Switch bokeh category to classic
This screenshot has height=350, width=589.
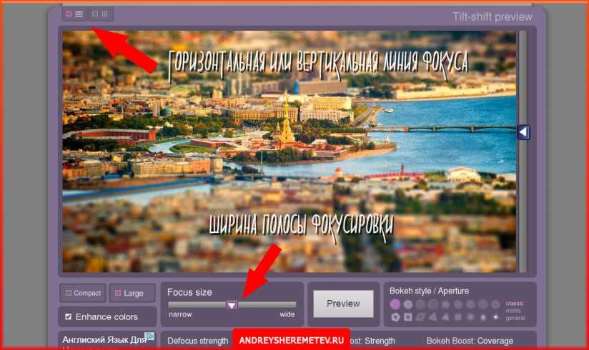coord(515,304)
